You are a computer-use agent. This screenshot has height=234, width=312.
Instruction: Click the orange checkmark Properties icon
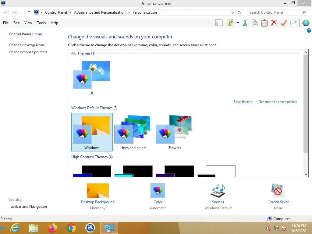pyautogui.click(x=284, y=23)
